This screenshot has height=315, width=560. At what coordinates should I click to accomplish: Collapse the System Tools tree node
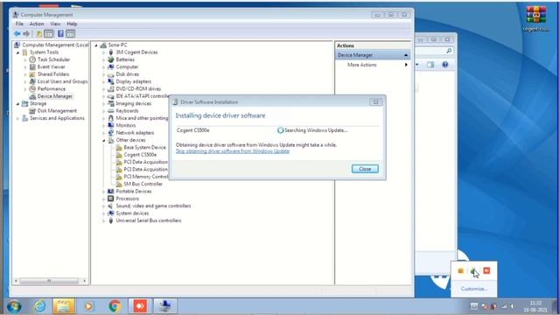click(x=17, y=52)
